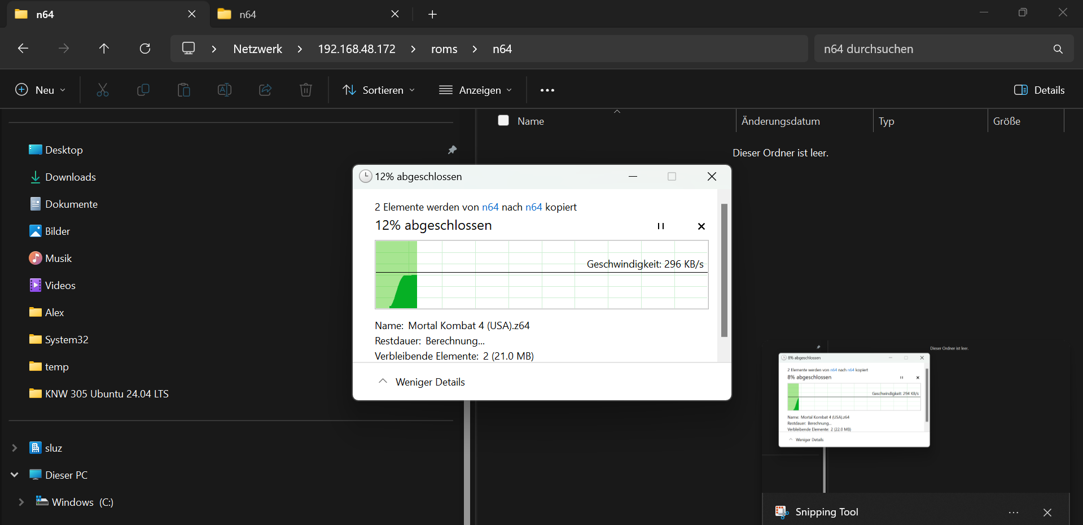Viewport: 1083px width, 525px height.
Task: Click the forward navigation arrow
Action: (64, 49)
